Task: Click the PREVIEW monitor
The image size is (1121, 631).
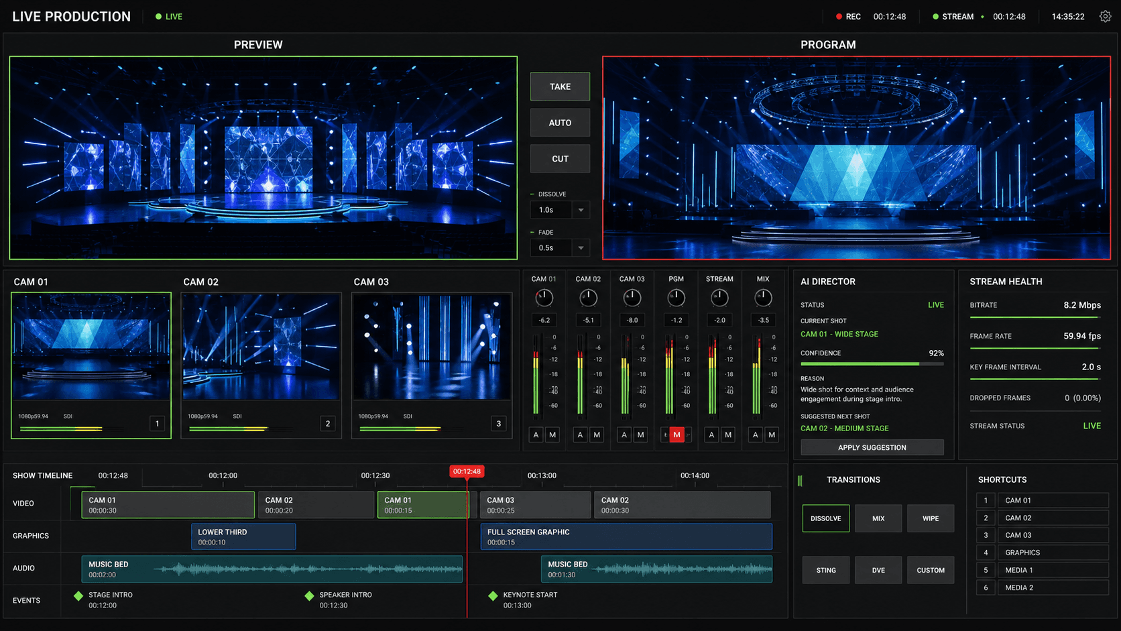Action: tap(263, 158)
